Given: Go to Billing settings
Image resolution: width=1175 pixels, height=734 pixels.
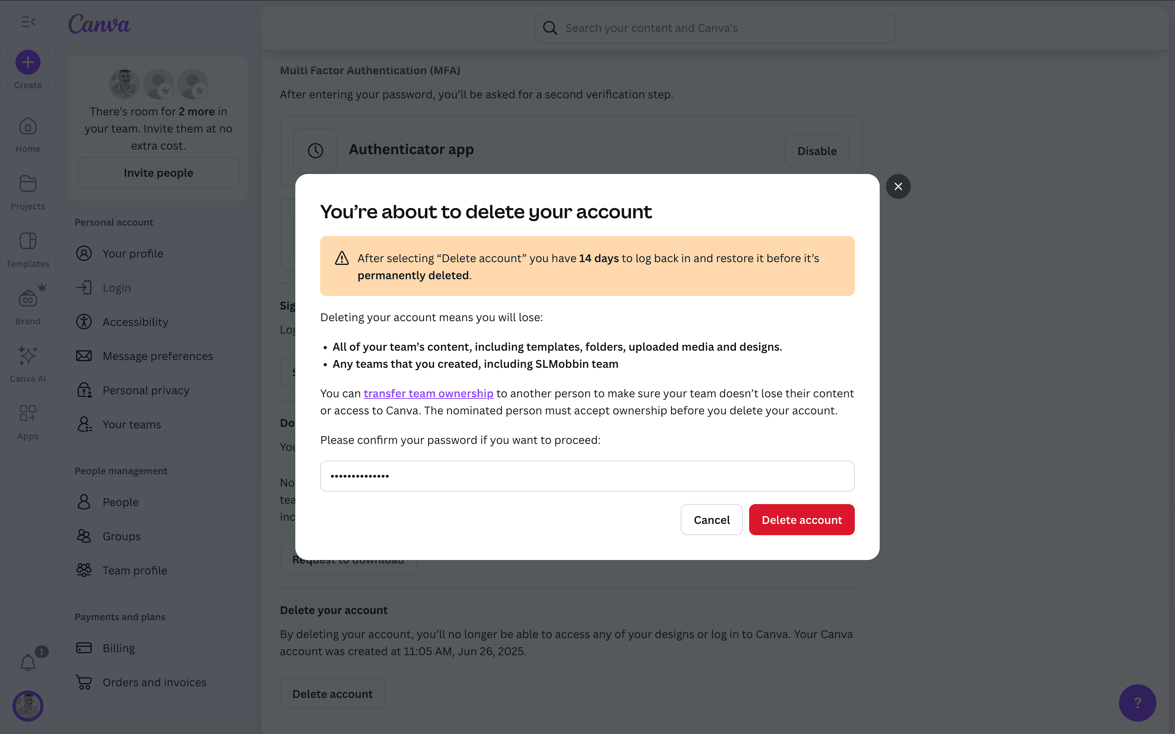Looking at the screenshot, I should 119,648.
